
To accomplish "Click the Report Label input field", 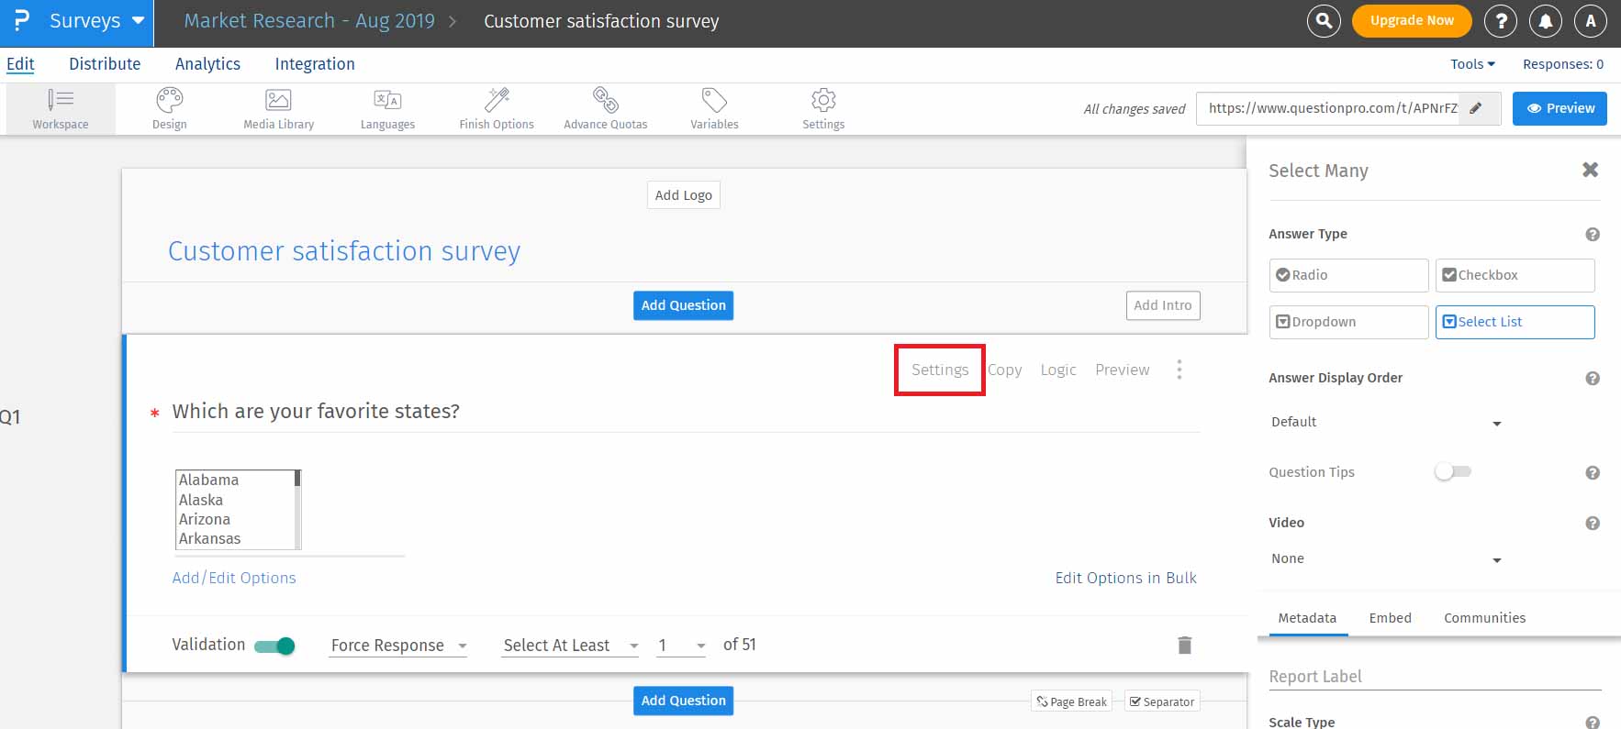I will [x=1434, y=677].
